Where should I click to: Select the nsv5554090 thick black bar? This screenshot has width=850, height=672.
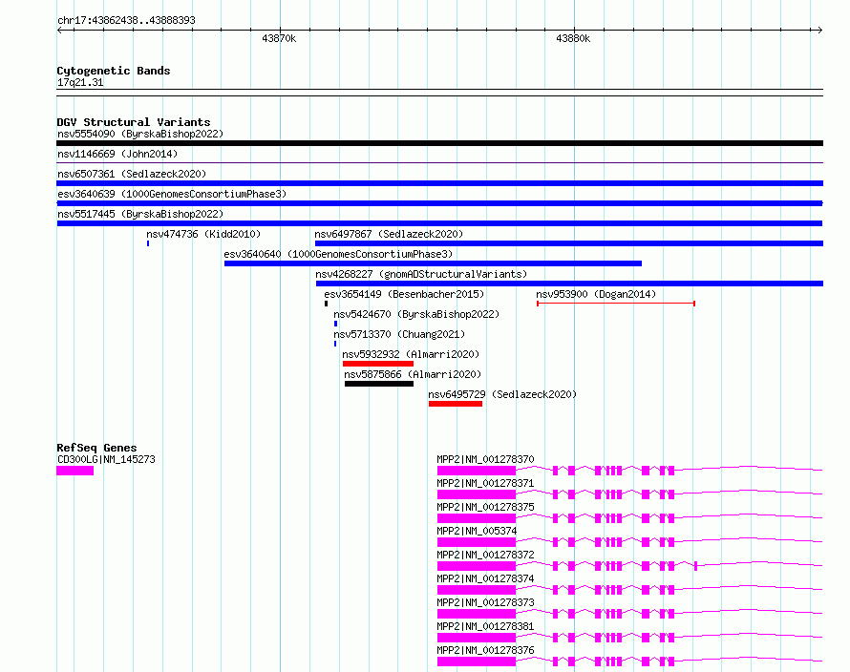point(439,143)
